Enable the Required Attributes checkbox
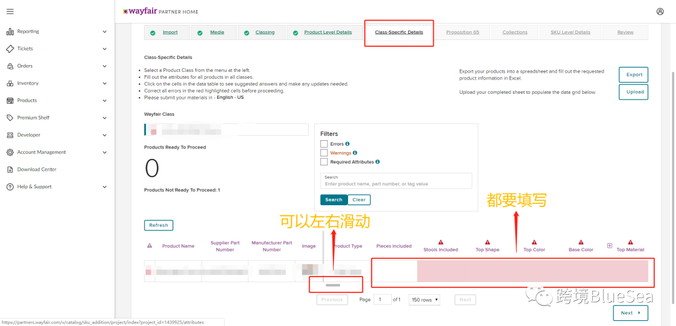This screenshot has height=326, width=676. click(x=324, y=161)
